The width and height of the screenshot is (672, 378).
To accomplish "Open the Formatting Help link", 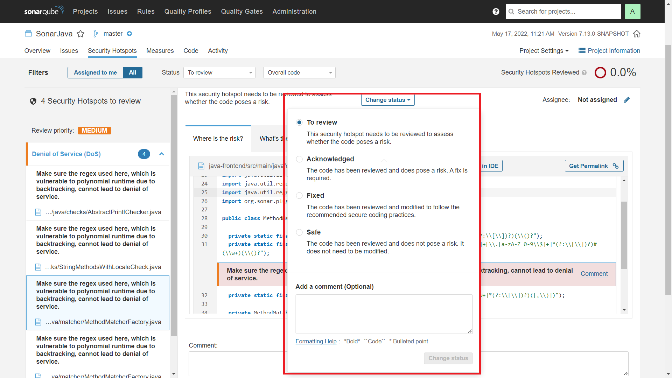I will point(316,342).
